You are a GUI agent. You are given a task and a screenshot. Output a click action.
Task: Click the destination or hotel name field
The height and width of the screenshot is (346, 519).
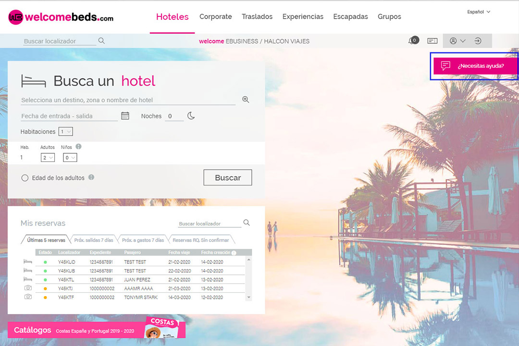point(128,100)
